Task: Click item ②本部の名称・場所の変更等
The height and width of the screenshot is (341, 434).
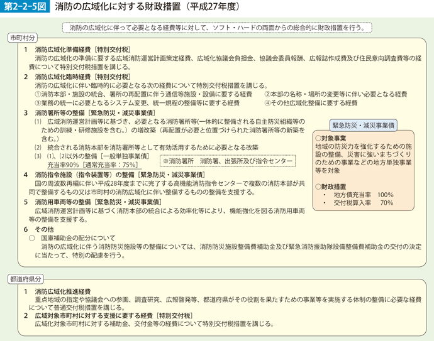Action: [x=336, y=94]
